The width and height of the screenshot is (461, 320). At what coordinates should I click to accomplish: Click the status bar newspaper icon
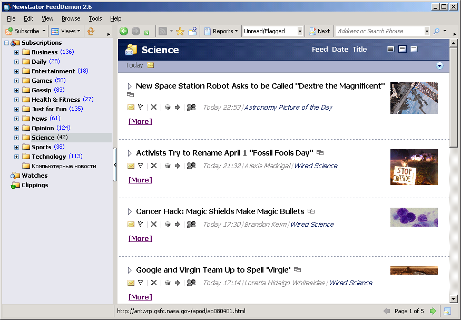(x=447, y=311)
